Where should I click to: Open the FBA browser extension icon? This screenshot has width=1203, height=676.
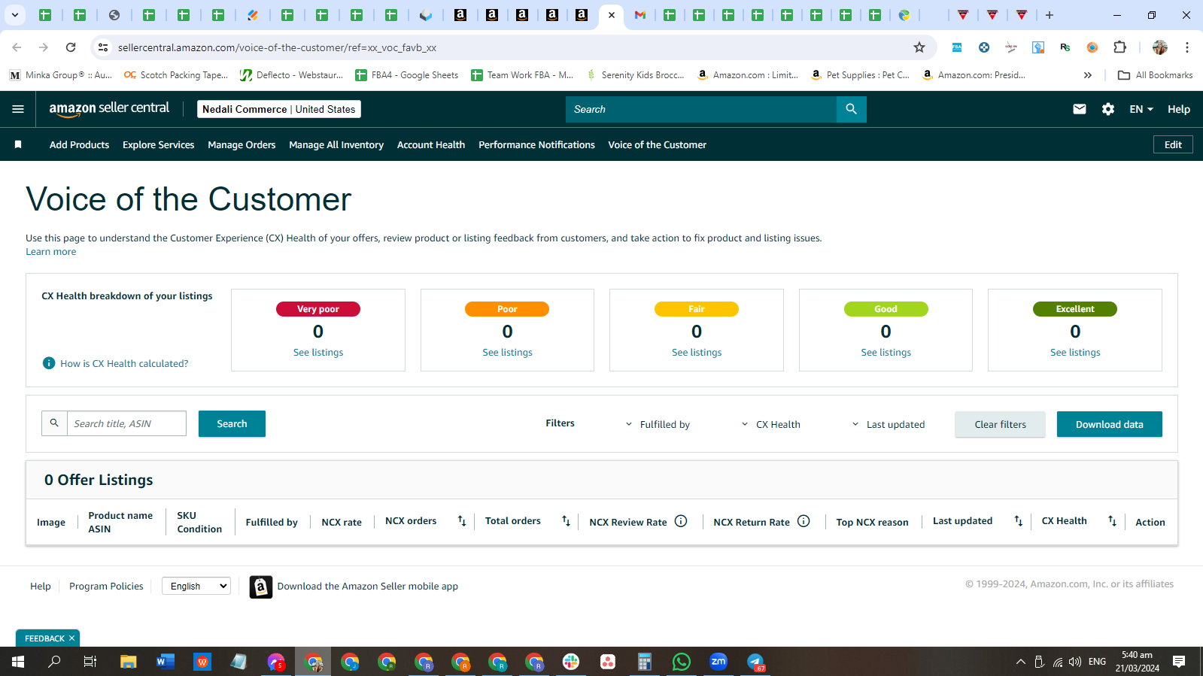(957, 47)
